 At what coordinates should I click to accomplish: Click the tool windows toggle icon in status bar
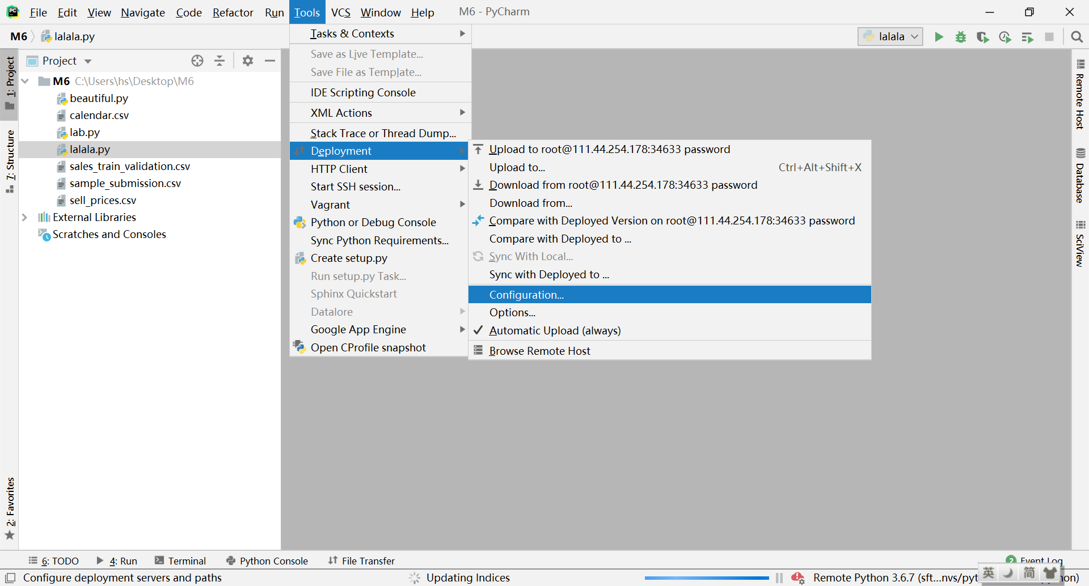tap(10, 577)
